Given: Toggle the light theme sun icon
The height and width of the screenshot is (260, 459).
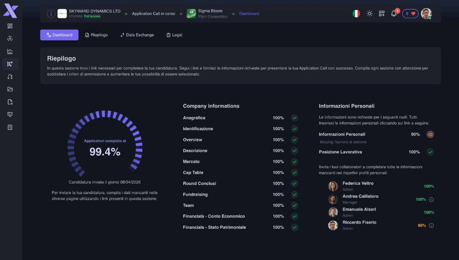Looking at the screenshot, I should click(369, 13).
